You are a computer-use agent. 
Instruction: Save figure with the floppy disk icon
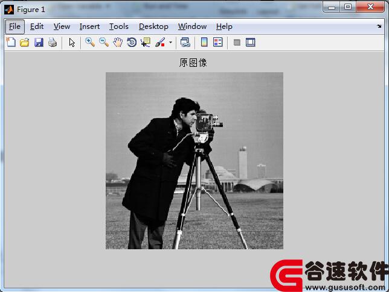pos(39,42)
